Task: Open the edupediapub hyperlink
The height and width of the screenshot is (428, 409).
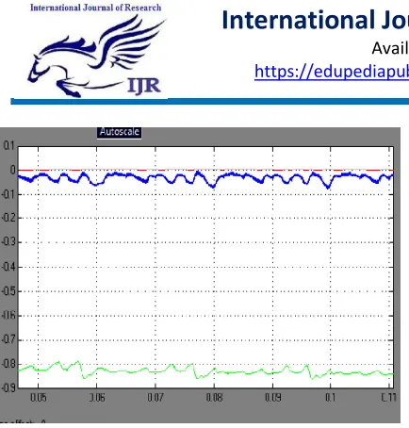Action: (332, 72)
